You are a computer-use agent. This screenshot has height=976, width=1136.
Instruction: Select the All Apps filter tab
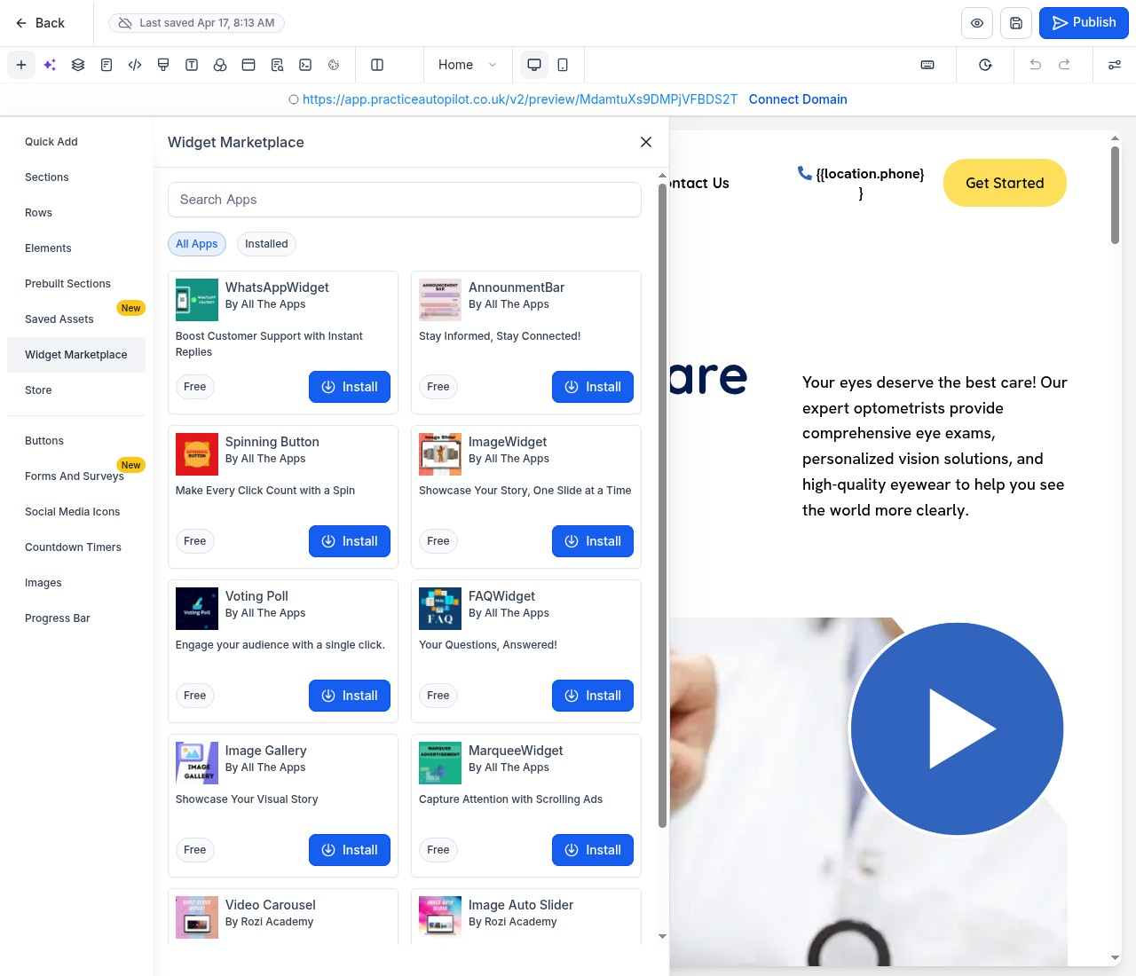(197, 244)
